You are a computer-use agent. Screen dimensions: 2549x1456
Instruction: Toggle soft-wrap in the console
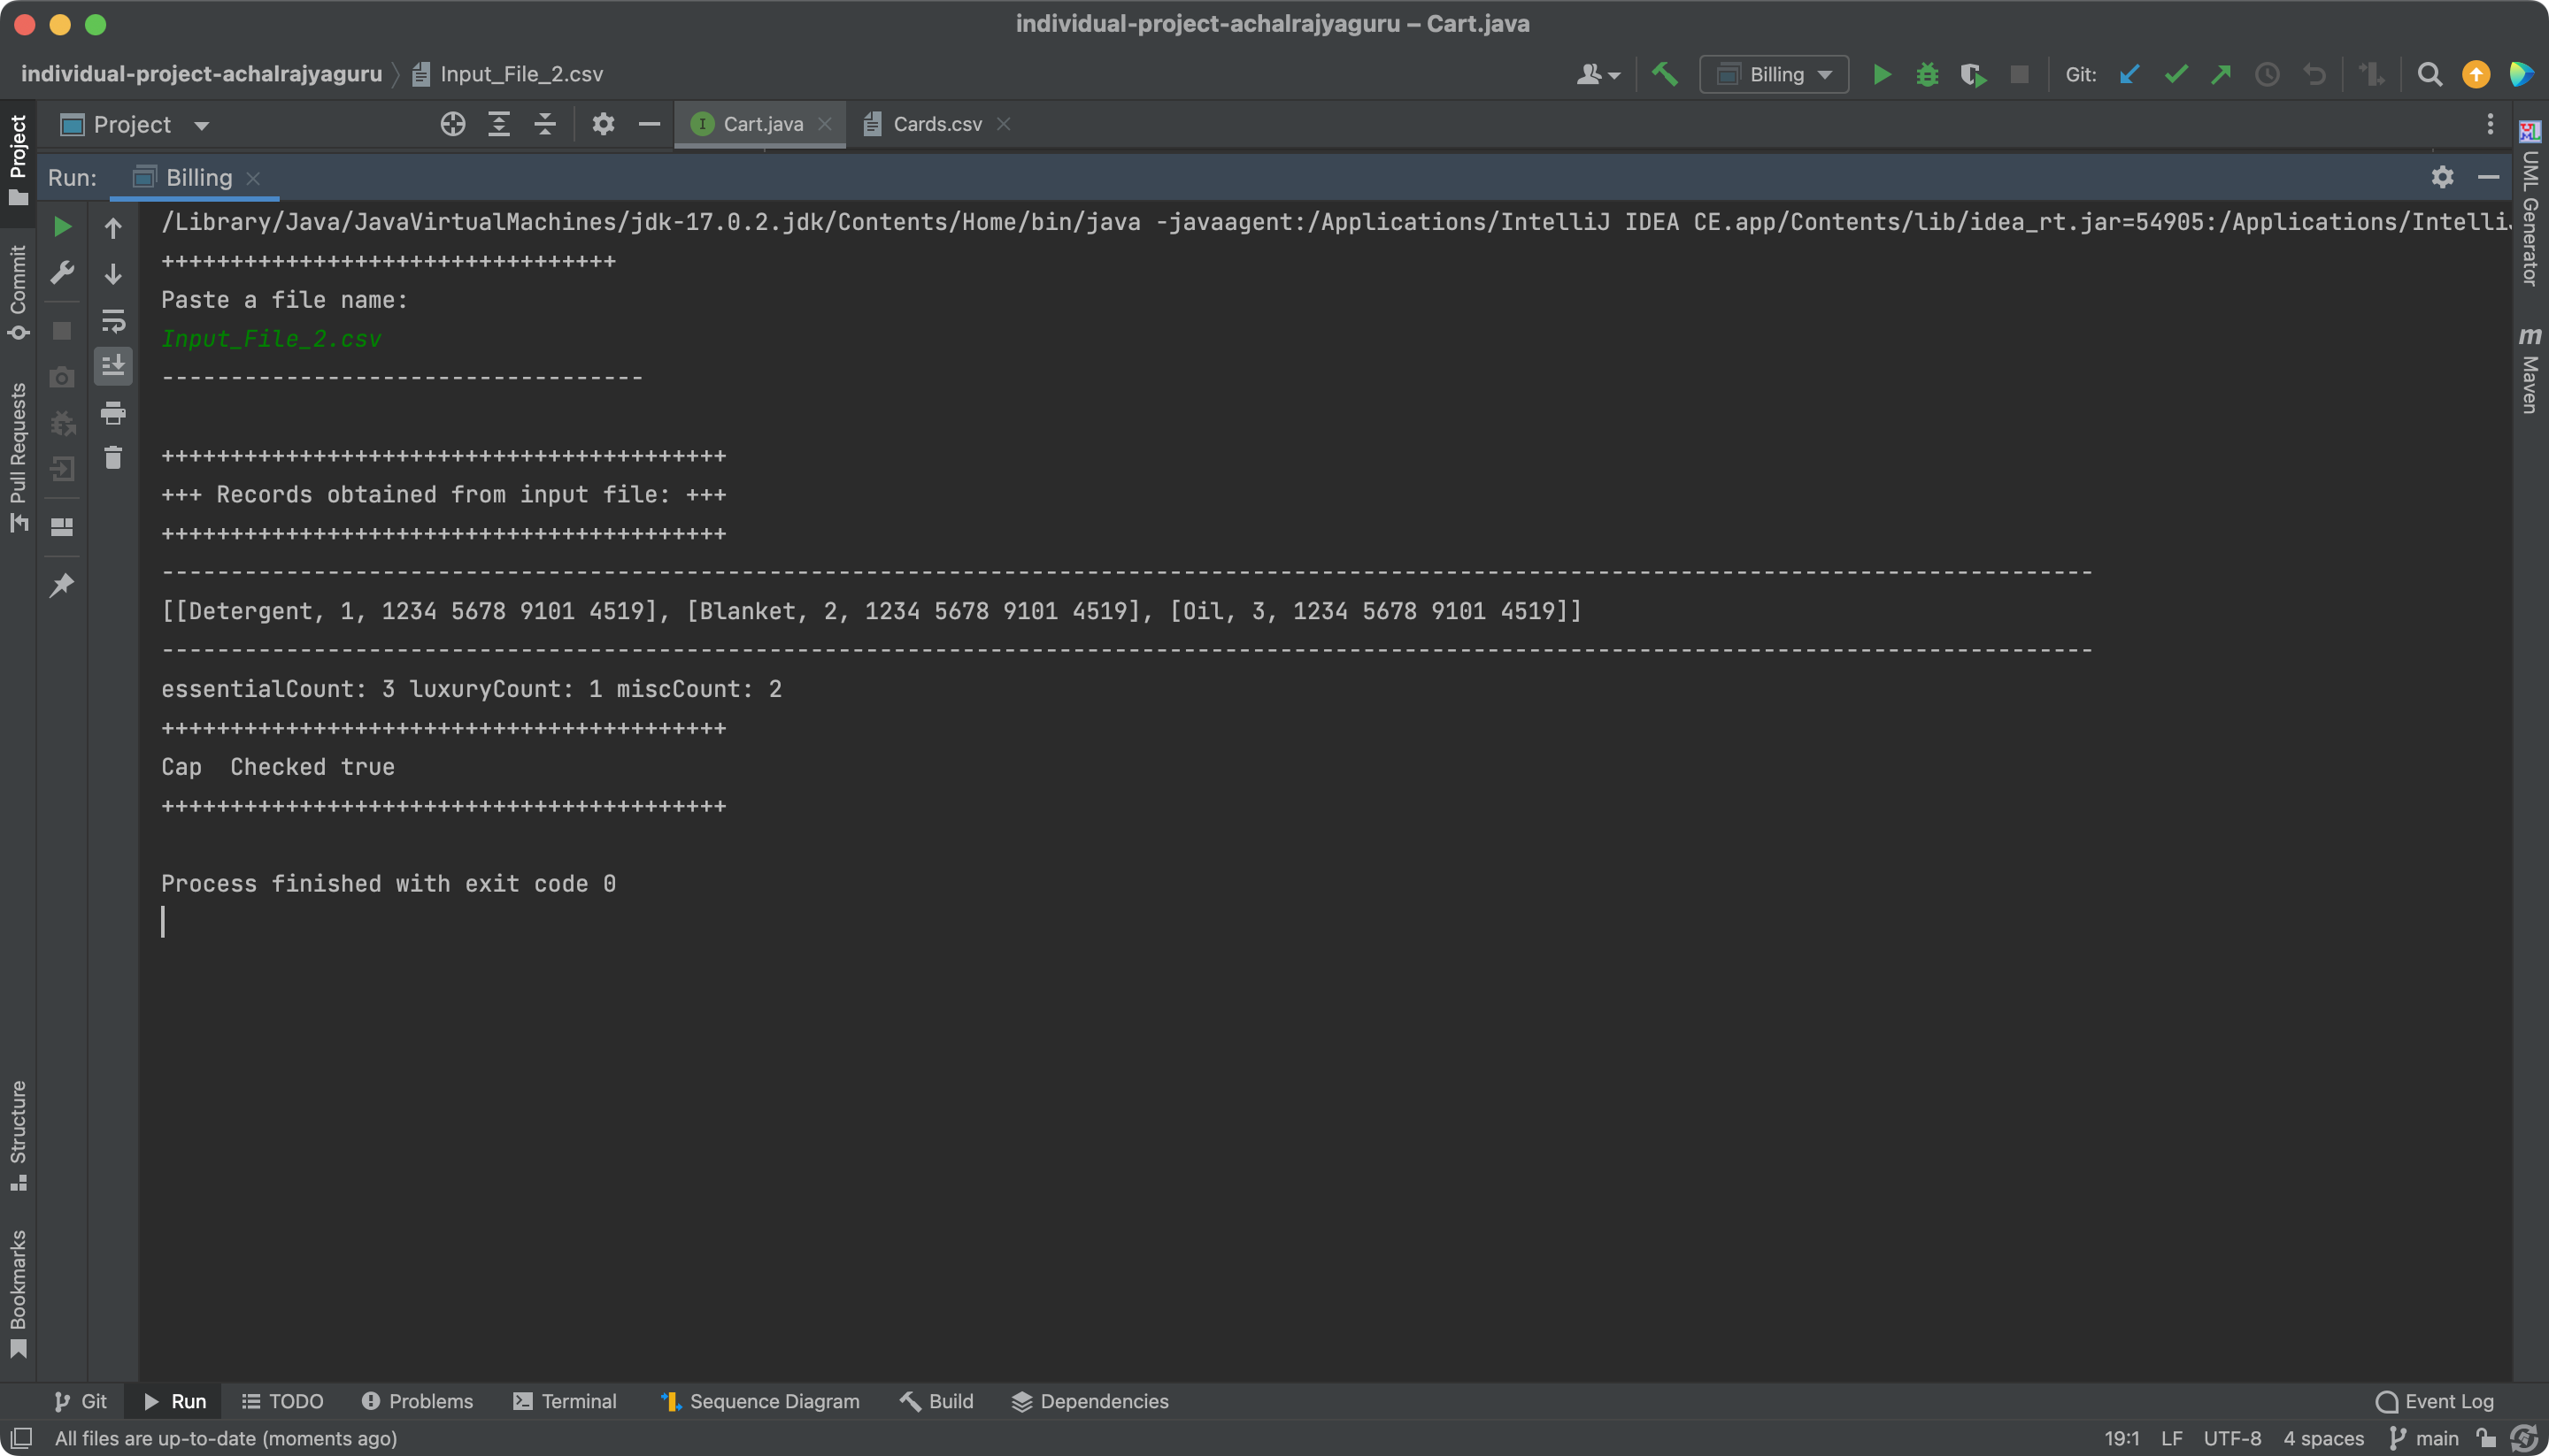tap(113, 320)
